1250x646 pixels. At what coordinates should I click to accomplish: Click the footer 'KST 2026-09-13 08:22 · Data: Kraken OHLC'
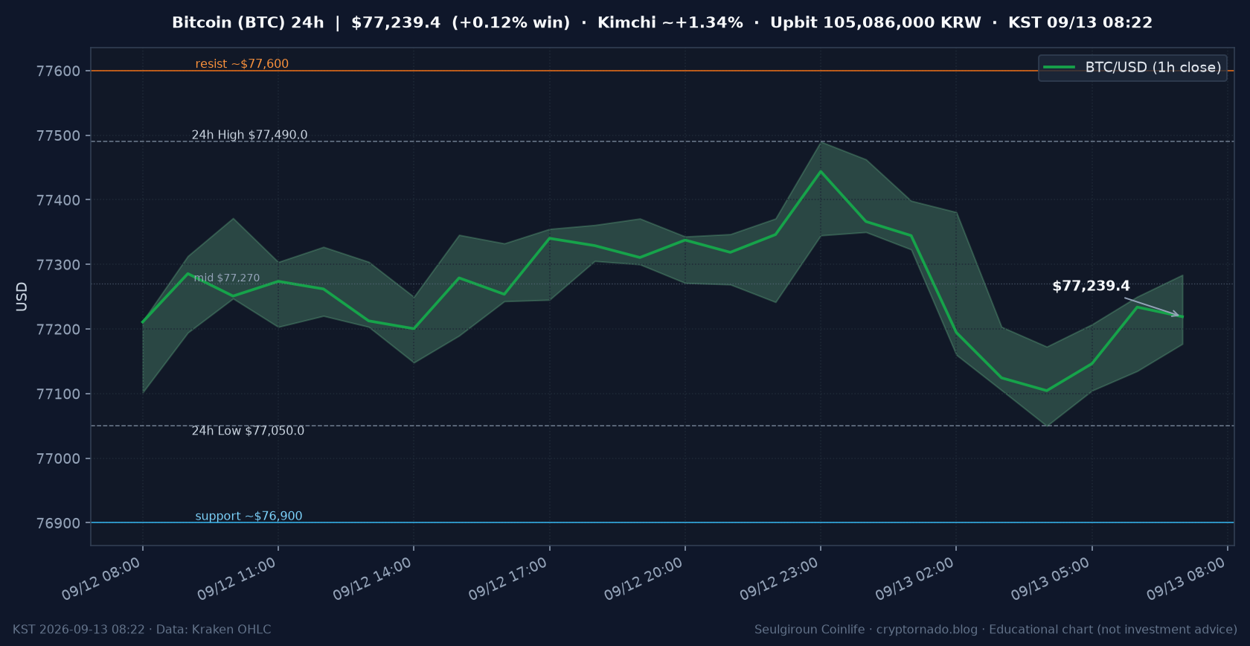point(142,630)
